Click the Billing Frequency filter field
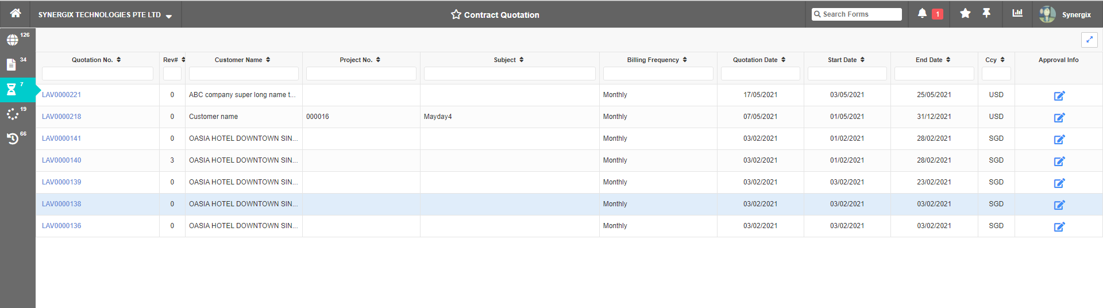 [x=658, y=74]
